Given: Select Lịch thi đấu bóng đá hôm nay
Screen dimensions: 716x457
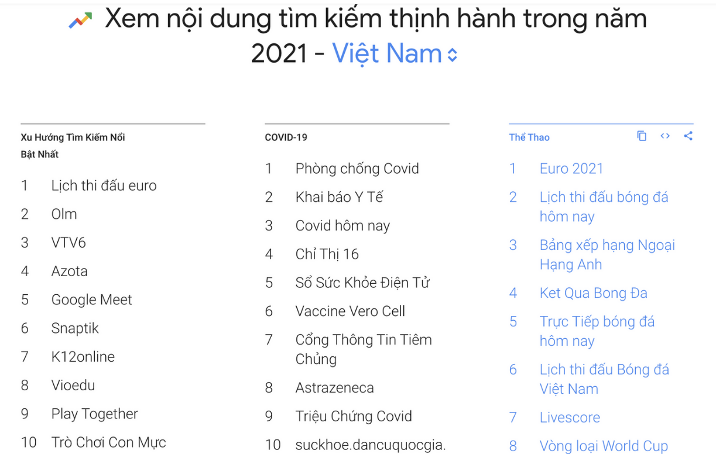Looking at the screenshot, I should 604,207.
